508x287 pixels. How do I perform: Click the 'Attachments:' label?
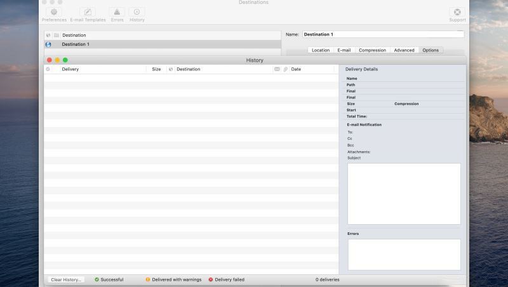[359, 152]
